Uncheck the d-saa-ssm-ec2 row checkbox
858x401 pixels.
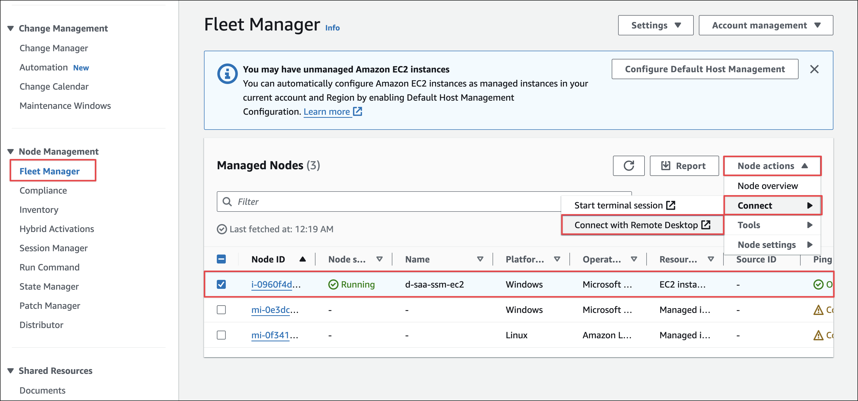[221, 284]
